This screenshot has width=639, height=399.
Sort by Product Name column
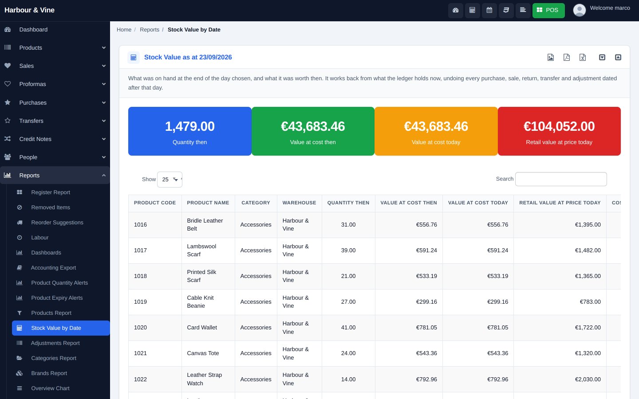pyautogui.click(x=208, y=203)
